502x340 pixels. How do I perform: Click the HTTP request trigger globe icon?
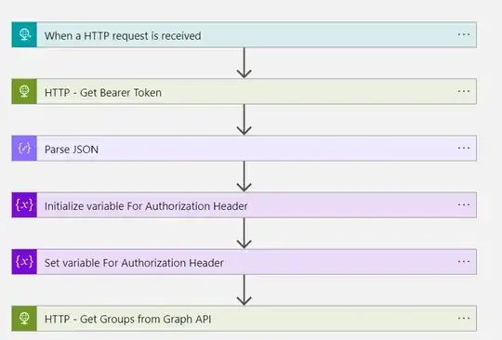point(24,34)
